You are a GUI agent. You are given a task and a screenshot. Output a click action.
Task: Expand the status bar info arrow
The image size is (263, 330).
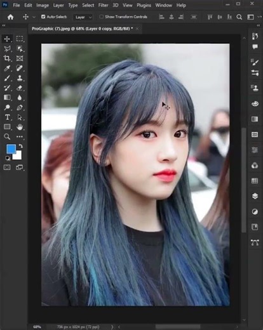coord(112,327)
